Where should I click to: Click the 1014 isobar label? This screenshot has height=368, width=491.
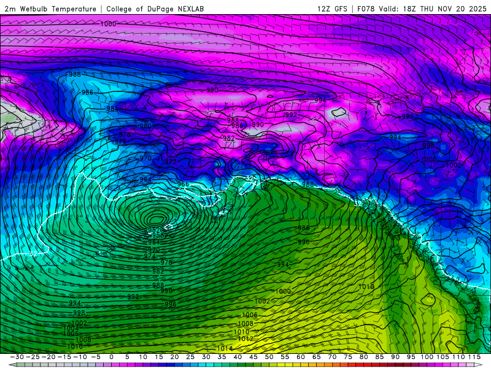tap(225, 348)
